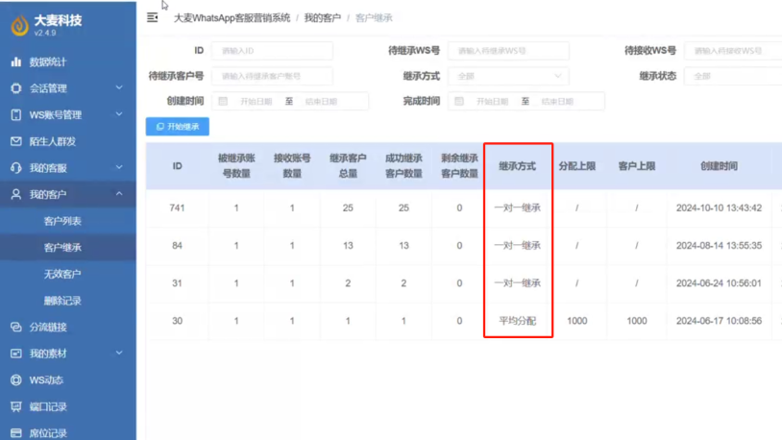The height and width of the screenshot is (440, 782).
Task: Click ID cell 741 in table
Action: (177, 208)
